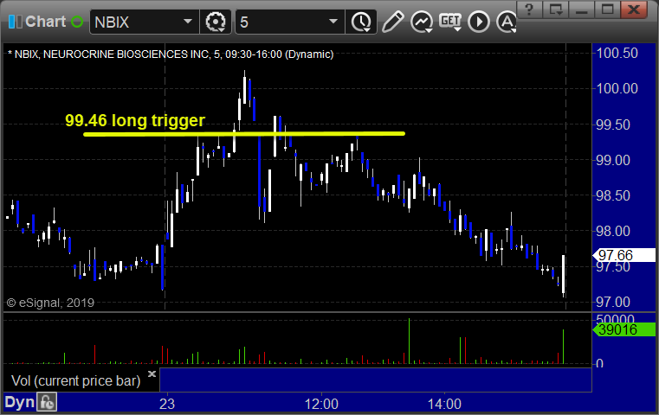
Task: Click the '99.46 long trigger' text label
Action: pos(135,120)
